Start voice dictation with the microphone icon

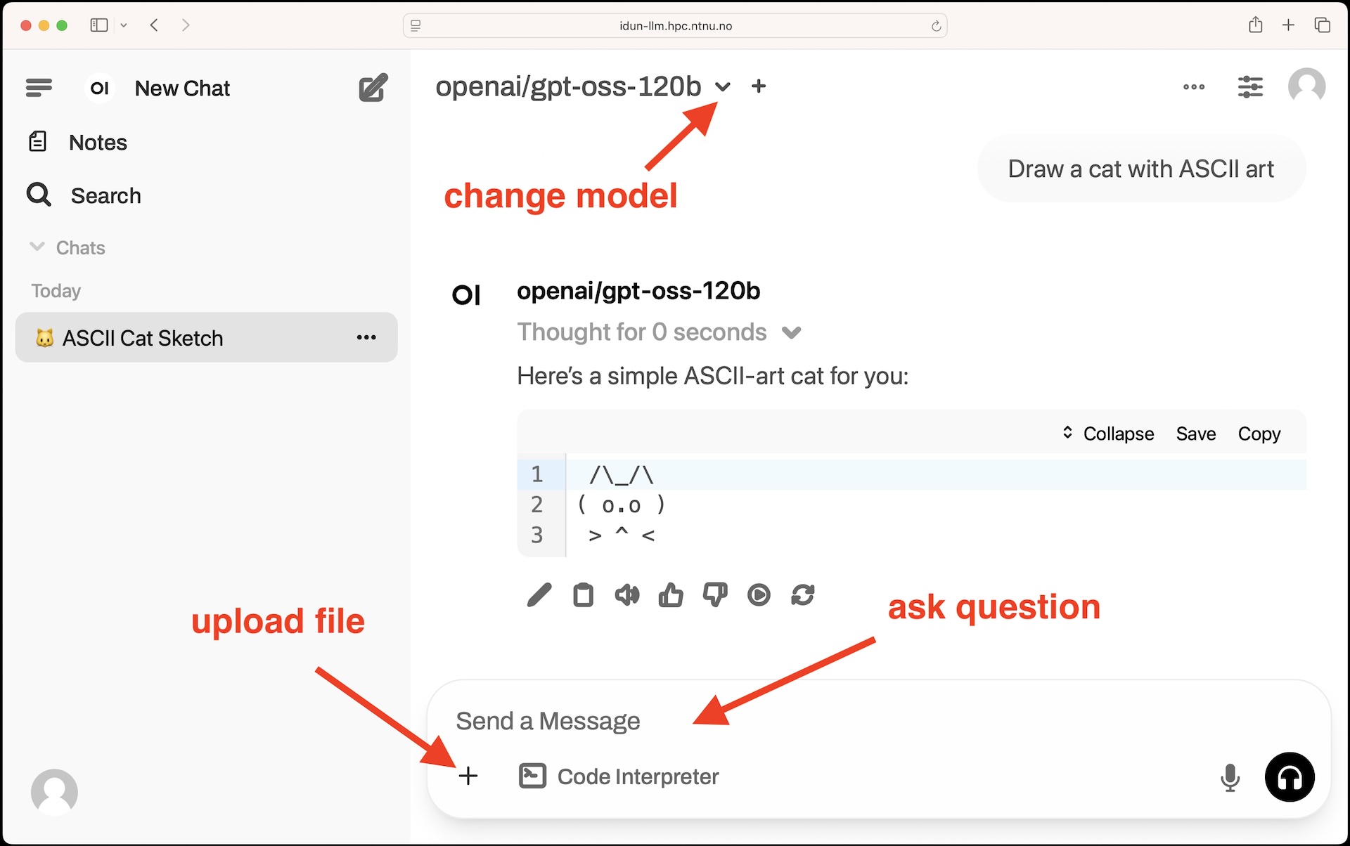point(1230,777)
